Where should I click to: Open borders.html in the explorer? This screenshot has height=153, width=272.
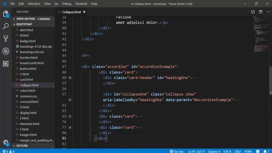tap(33, 57)
